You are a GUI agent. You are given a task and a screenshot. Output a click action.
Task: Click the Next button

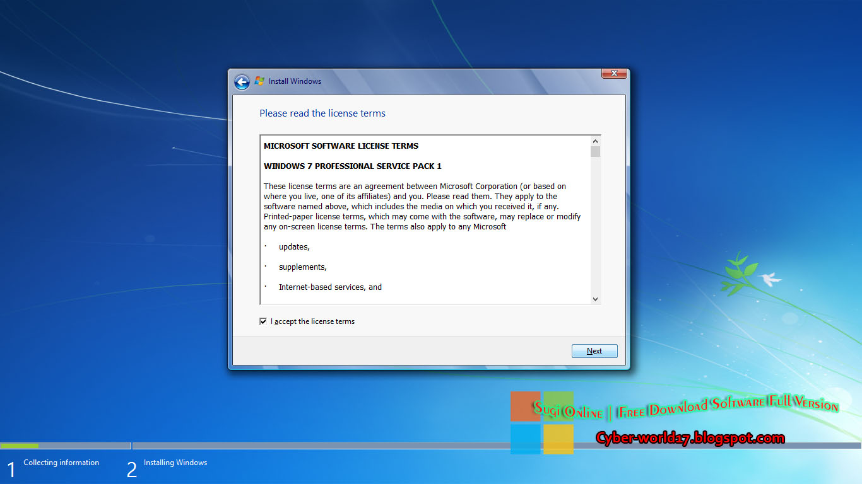point(594,351)
